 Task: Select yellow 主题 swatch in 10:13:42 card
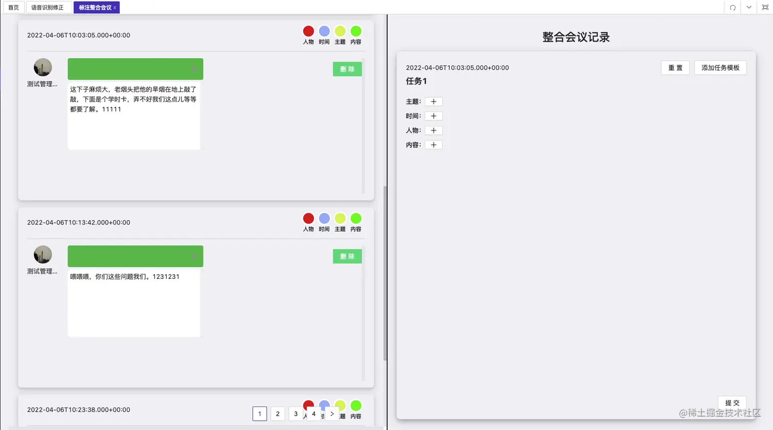click(340, 219)
